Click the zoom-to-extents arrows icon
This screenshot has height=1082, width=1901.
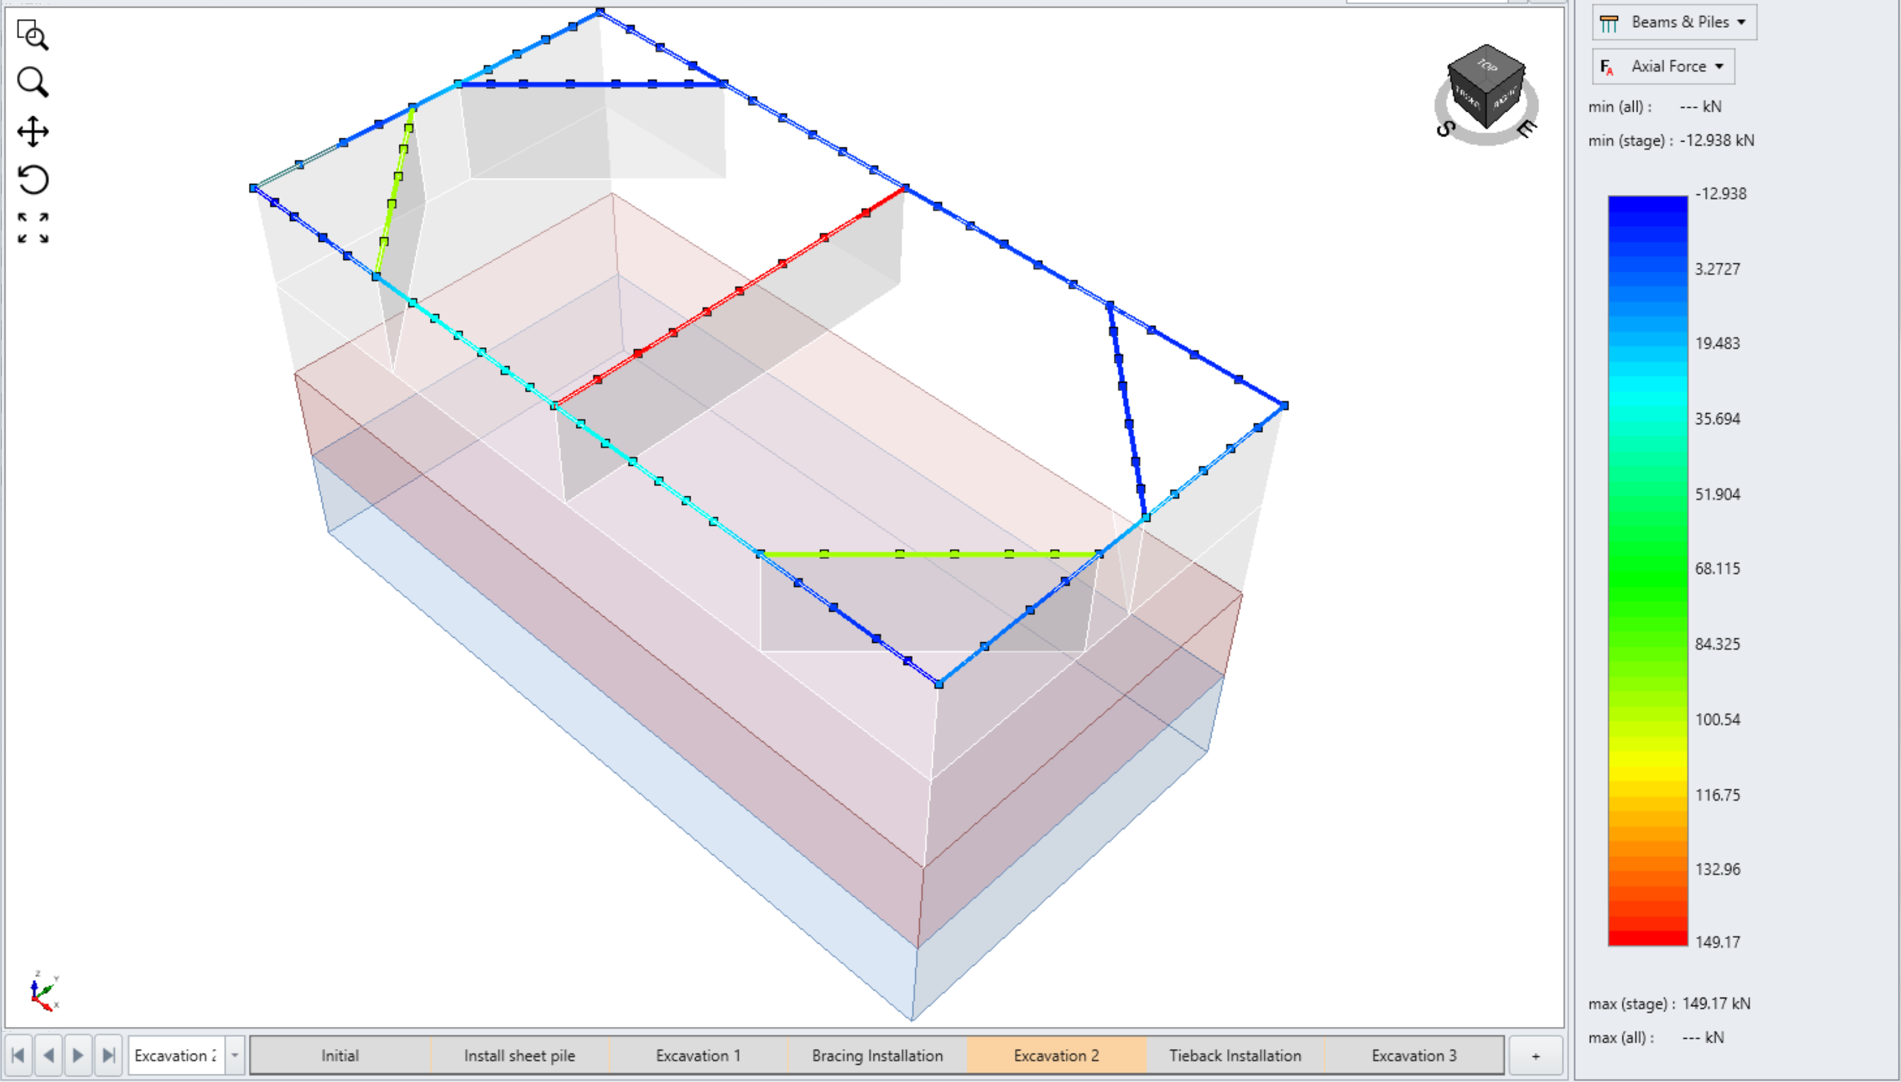click(33, 228)
